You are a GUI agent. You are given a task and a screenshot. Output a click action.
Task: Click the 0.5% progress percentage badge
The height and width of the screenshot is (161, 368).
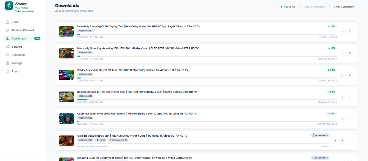331,114
